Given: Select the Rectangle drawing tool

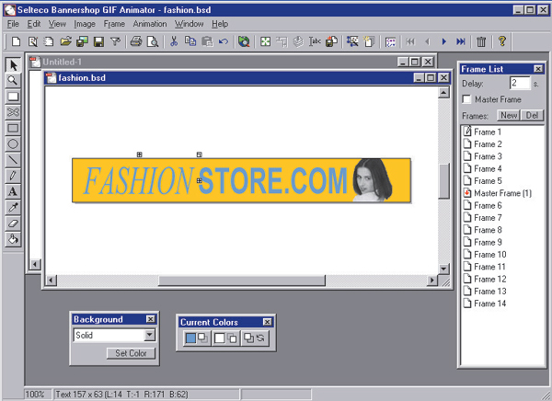Looking at the screenshot, I should click(x=13, y=128).
